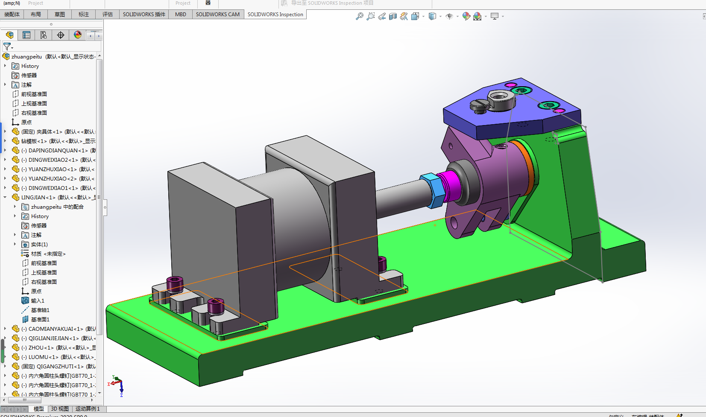The width and height of the screenshot is (706, 417).
Task: Expand the History folder in tree
Action: pos(5,66)
